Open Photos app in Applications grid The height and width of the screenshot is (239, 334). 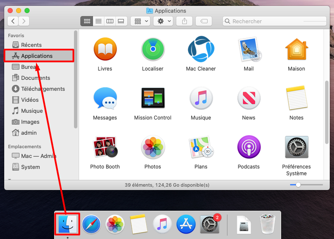pos(153,147)
